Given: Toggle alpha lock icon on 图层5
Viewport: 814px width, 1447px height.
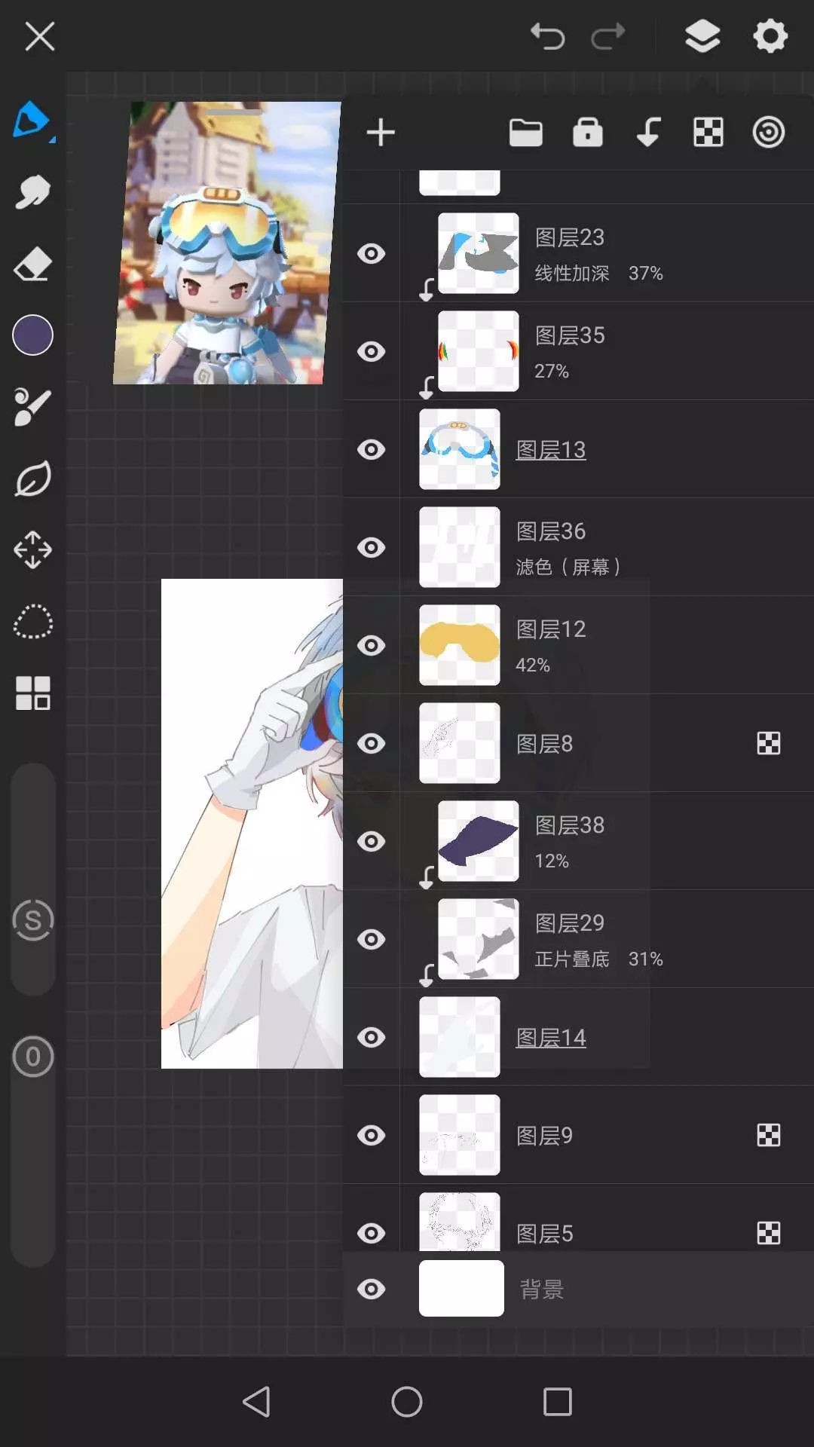Looking at the screenshot, I should click(769, 1233).
